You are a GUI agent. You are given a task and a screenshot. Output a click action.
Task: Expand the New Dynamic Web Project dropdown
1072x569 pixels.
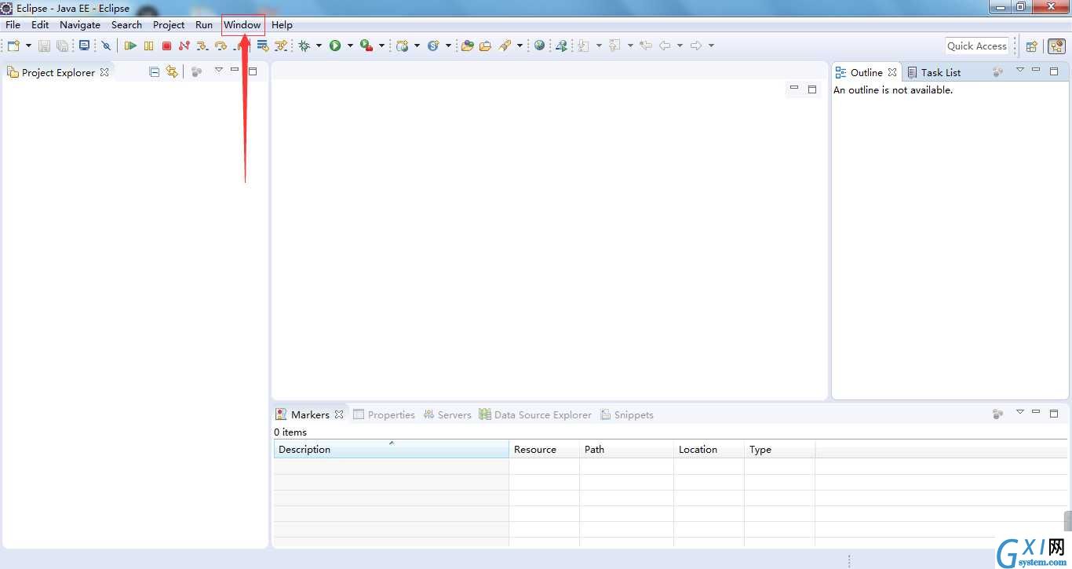(417, 46)
